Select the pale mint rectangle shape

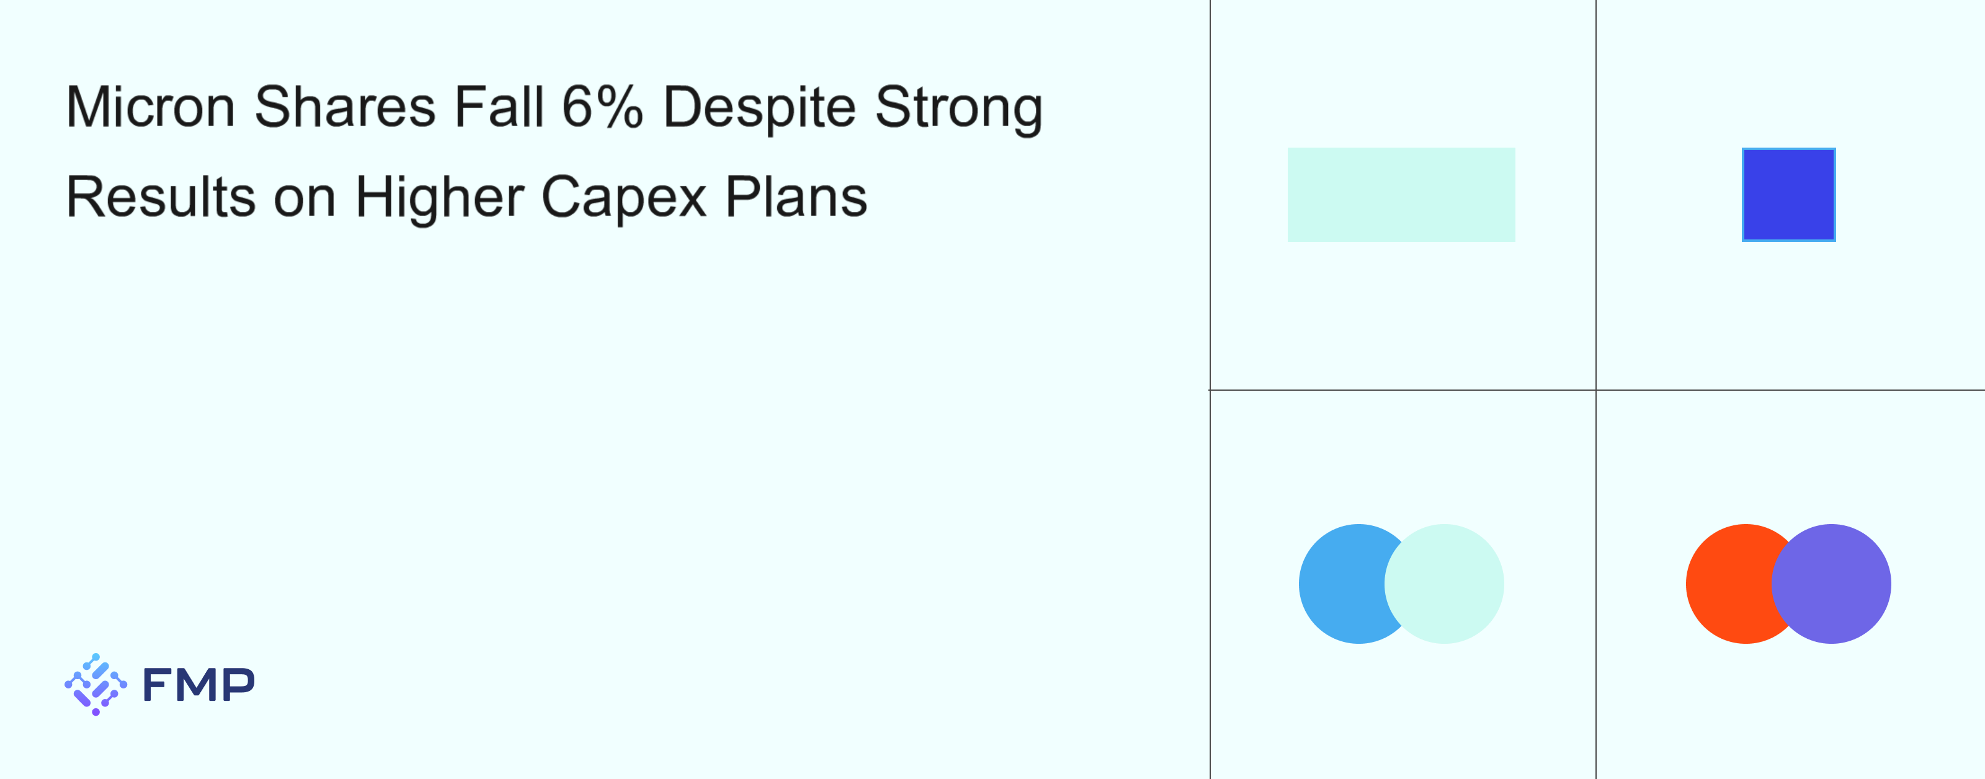(x=1401, y=195)
